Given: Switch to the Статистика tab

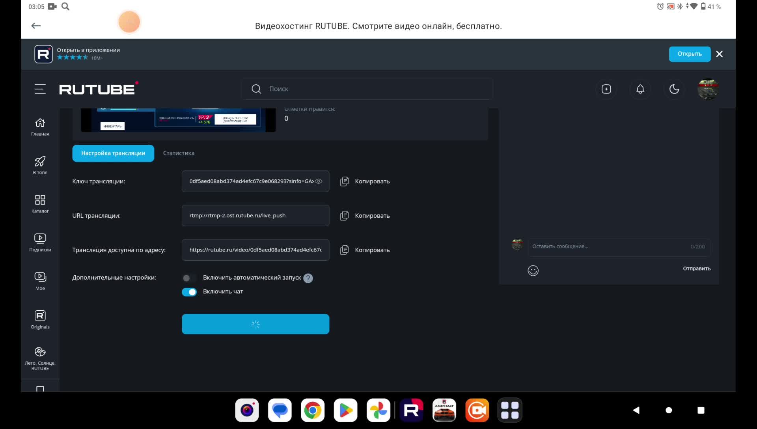Looking at the screenshot, I should point(179,153).
